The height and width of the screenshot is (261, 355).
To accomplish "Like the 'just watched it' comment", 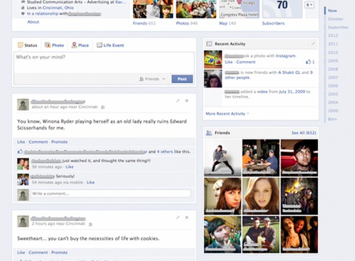I will point(69,167).
